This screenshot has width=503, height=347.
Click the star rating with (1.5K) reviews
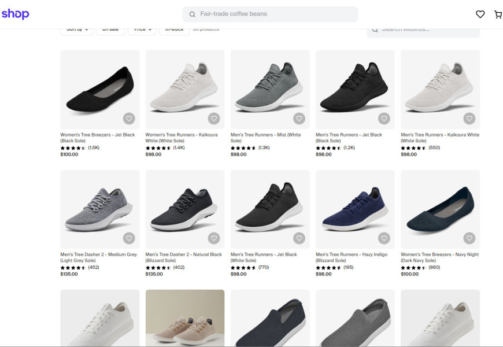(80, 148)
